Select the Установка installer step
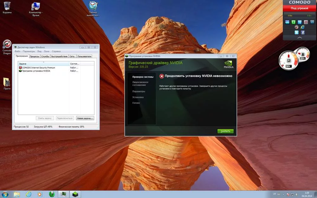 [138, 97]
